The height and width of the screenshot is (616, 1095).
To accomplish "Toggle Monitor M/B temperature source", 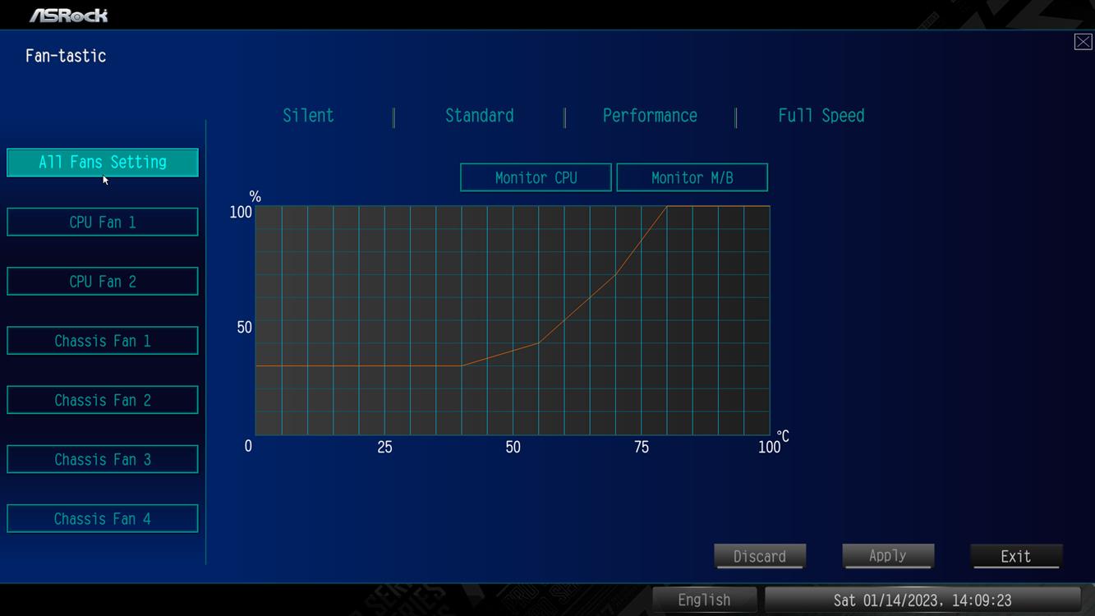I will tap(692, 177).
